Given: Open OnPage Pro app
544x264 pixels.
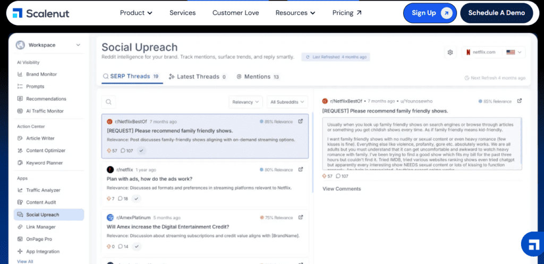Looking at the screenshot, I should pyautogui.click(x=39, y=239).
